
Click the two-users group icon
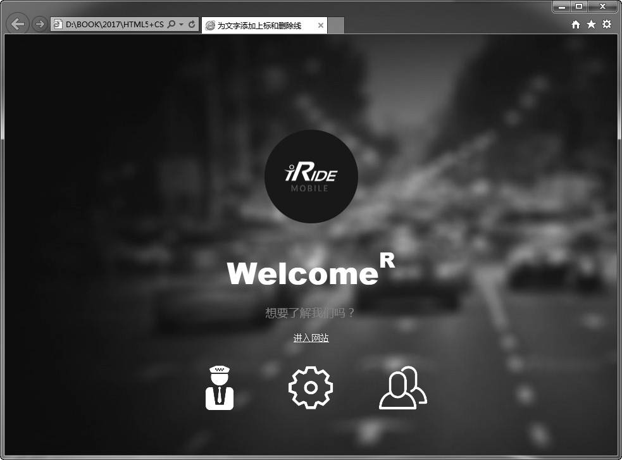tap(403, 388)
